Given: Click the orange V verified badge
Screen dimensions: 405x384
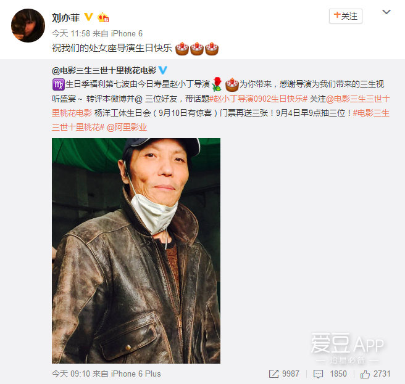Looking at the screenshot, I should [89, 17].
